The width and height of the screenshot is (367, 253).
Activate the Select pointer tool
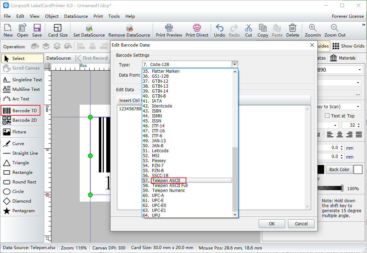[22, 59]
